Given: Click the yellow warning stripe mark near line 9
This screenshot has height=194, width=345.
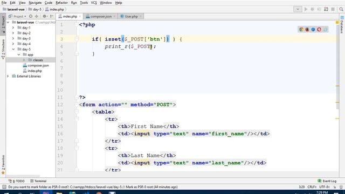Looking at the screenshot, I should tap(337, 86).
